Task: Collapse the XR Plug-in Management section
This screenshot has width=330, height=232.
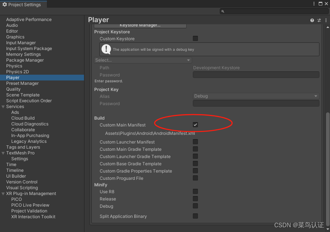Action: (x=4, y=193)
